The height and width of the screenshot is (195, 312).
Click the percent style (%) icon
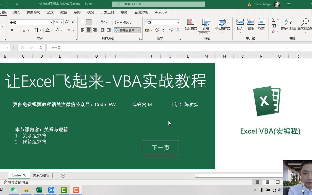click(x=157, y=30)
